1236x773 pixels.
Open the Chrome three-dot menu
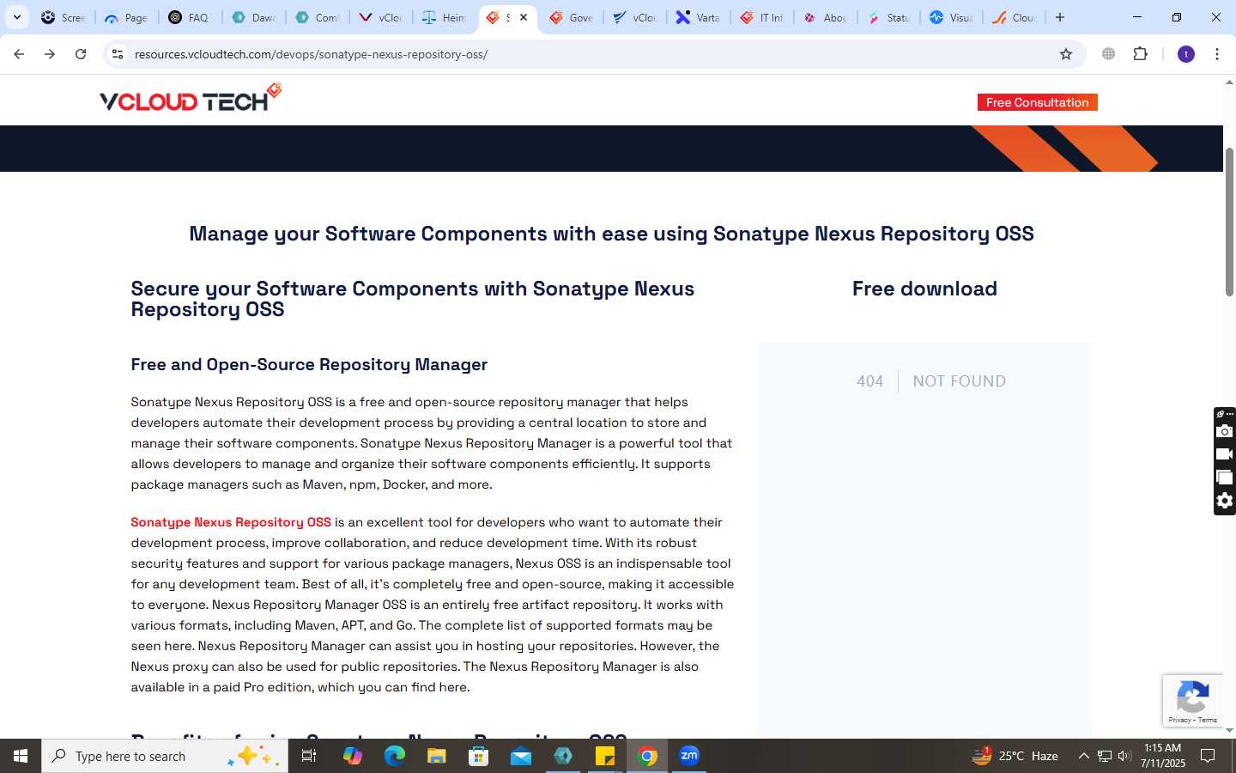click(x=1217, y=54)
